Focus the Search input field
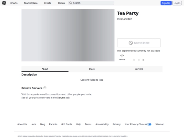This screenshot has height=139, width=186. click(x=91, y=3)
